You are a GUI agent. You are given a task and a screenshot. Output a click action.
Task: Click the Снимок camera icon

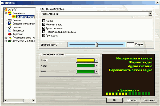(10, 20)
